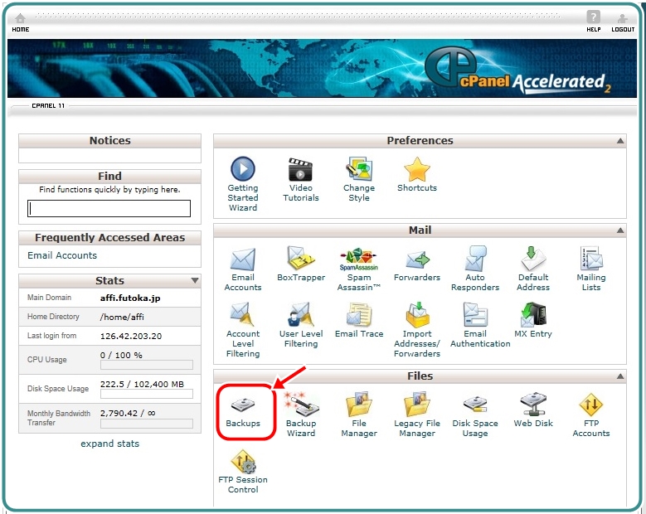This screenshot has height=514, width=646.
Task: Click the Web Disk text label
Action: tap(533, 424)
